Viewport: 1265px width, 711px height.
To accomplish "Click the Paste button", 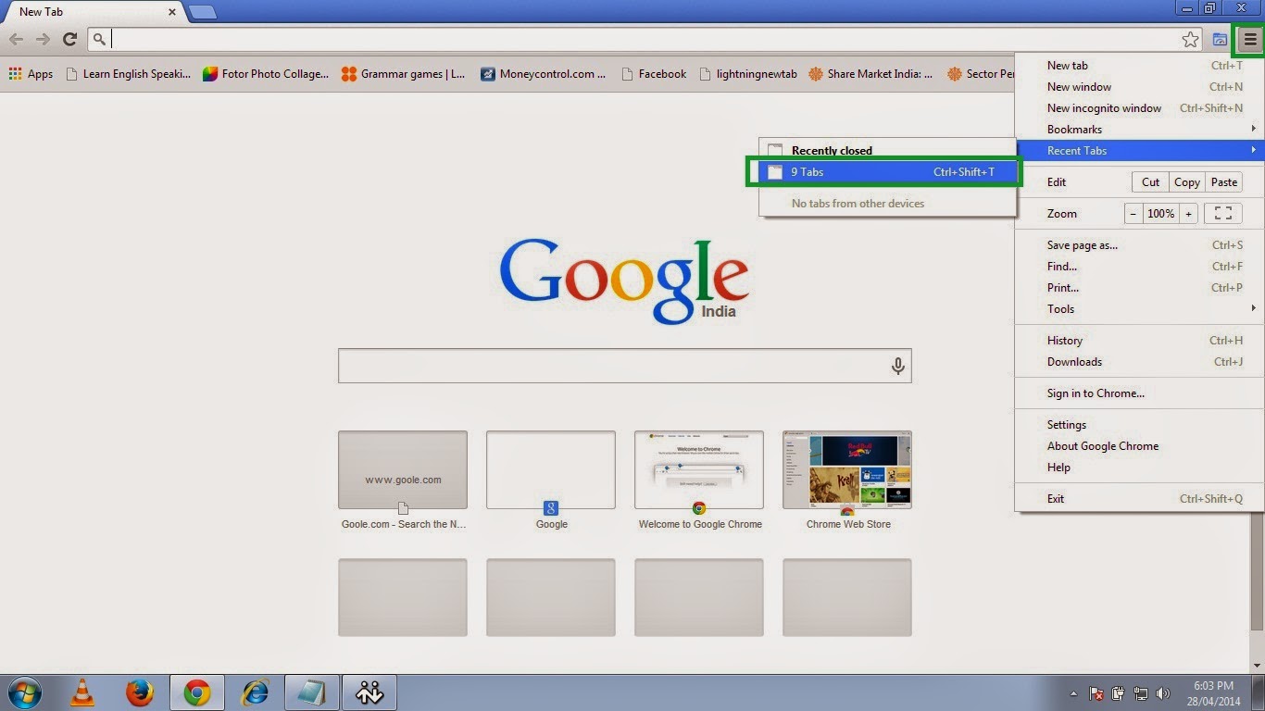I will [x=1223, y=182].
